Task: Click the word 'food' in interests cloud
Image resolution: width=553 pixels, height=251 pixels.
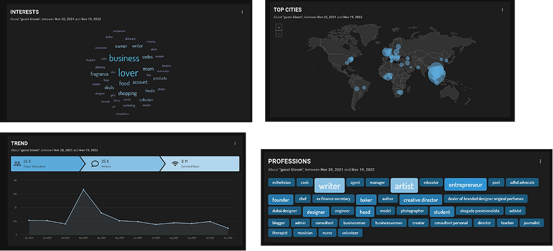Action: coord(125,83)
